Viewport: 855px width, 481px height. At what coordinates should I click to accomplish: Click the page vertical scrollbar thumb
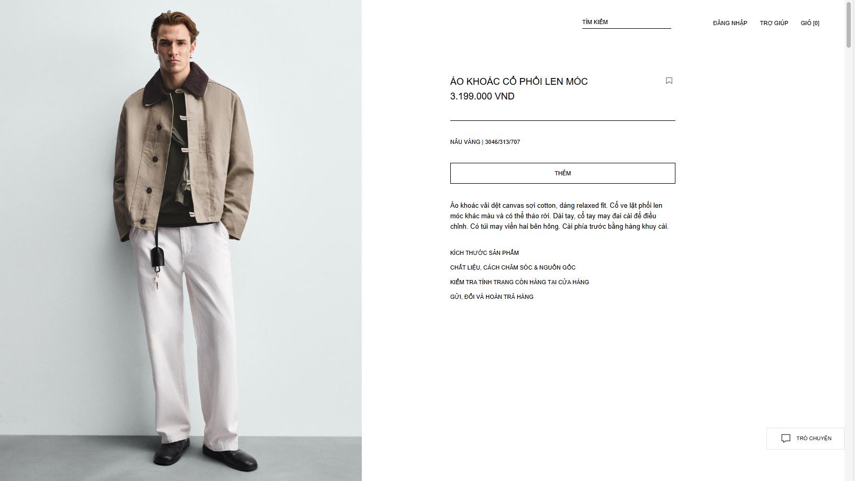[849, 24]
